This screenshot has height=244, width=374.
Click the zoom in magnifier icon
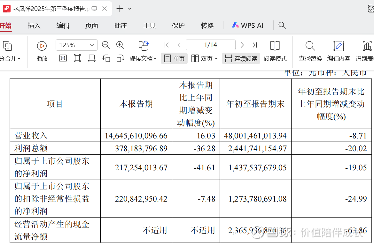click(120, 45)
